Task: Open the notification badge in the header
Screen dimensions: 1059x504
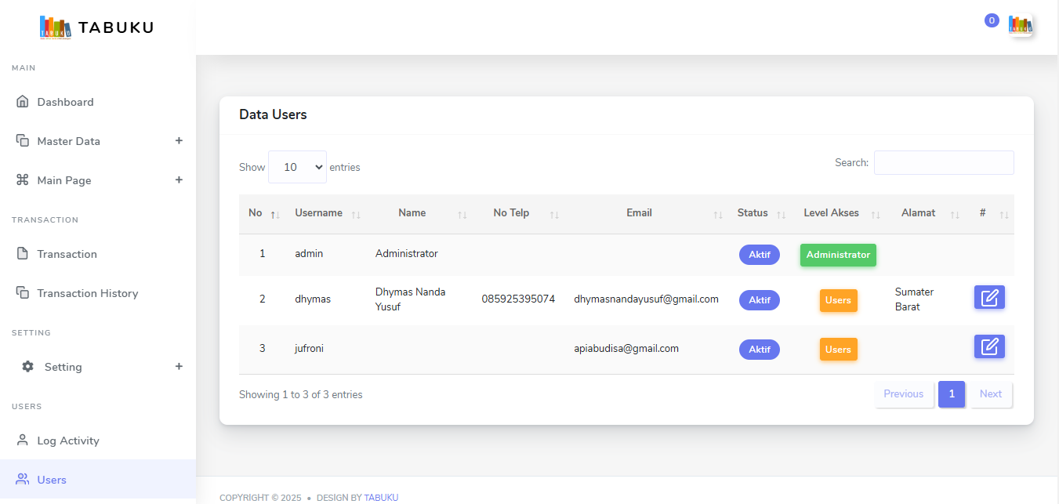Action: pyautogui.click(x=992, y=20)
